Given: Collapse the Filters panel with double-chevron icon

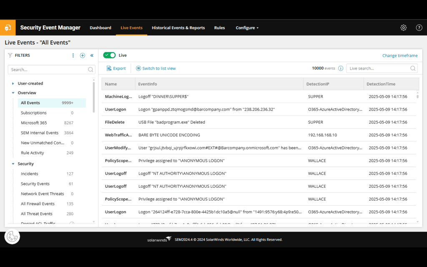Looking at the screenshot, I should pos(91,55).
